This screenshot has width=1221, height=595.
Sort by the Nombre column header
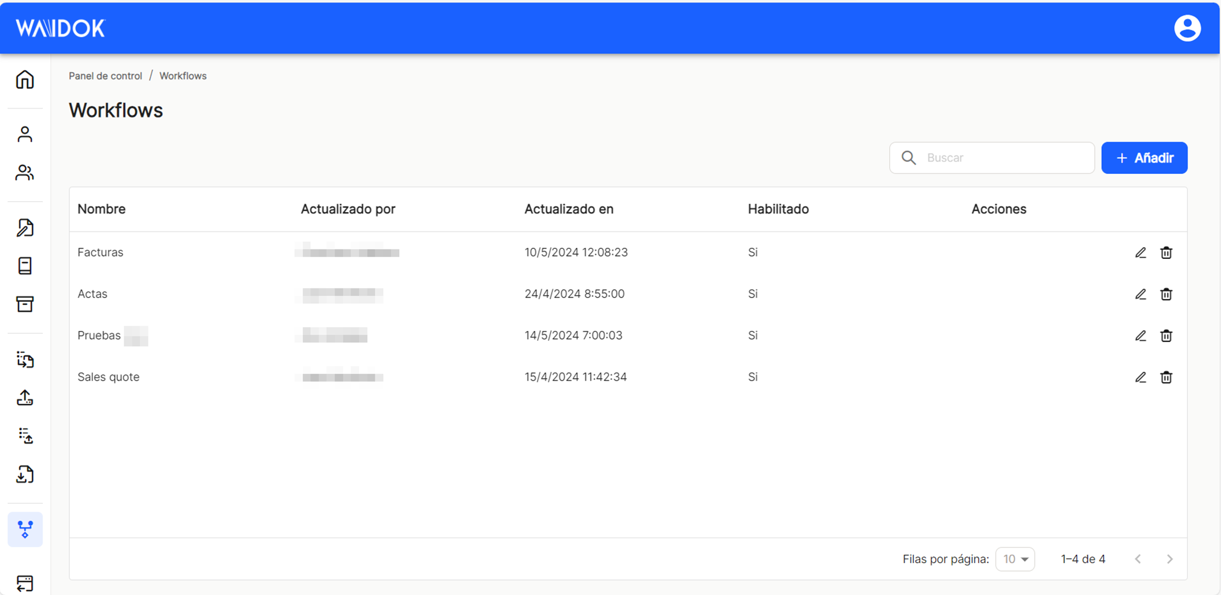click(x=101, y=209)
